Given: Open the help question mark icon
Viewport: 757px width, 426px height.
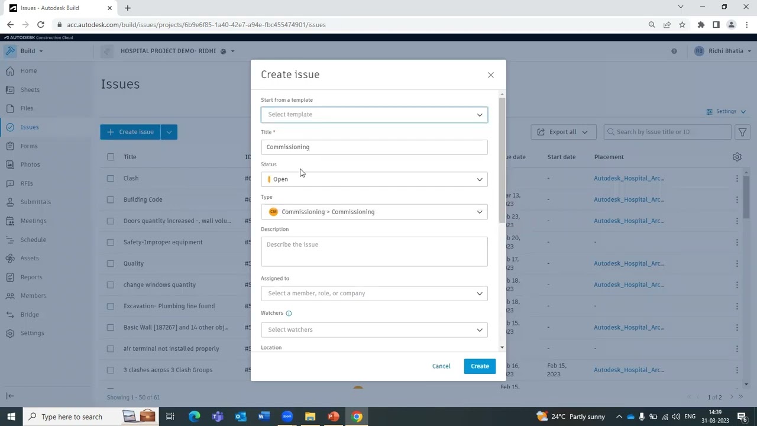Looking at the screenshot, I should click(x=674, y=51).
